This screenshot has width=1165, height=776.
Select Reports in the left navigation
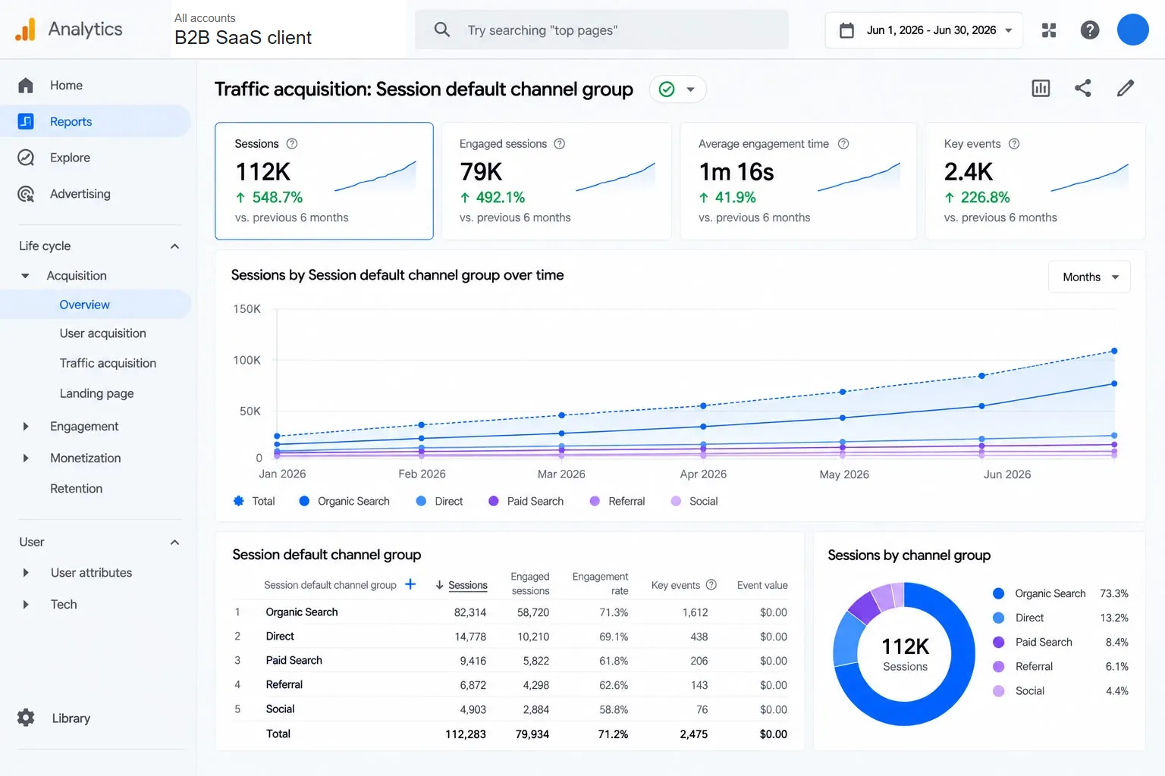(x=96, y=121)
